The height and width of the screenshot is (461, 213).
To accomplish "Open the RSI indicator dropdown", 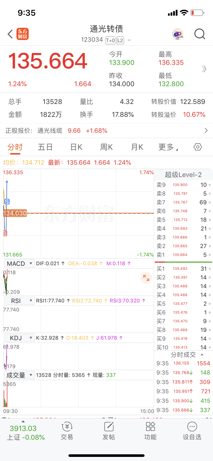I will (19, 301).
